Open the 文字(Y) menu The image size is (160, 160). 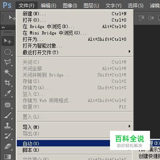click(x=114, y=6)
